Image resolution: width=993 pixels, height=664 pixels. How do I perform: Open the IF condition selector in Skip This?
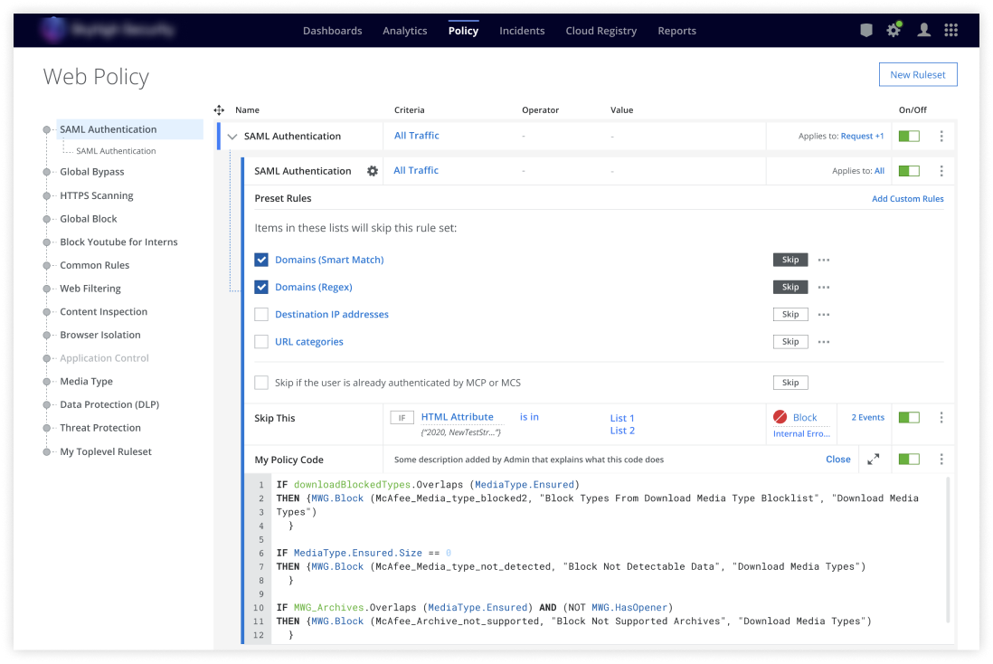(x=402, y=418)
